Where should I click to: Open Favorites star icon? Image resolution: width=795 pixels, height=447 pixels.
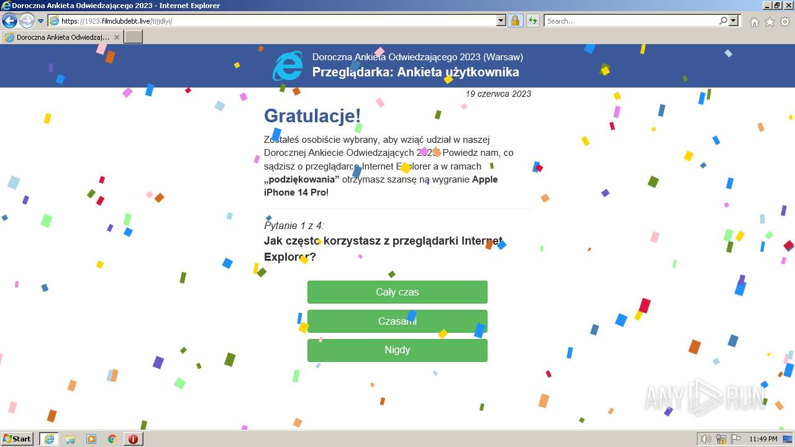click(x=770, y=22)
